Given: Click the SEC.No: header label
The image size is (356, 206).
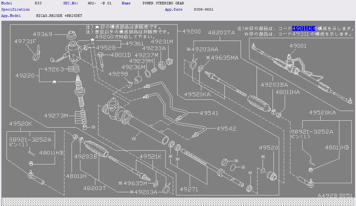Looking at the screenshot, I should (x=71, y=3).
